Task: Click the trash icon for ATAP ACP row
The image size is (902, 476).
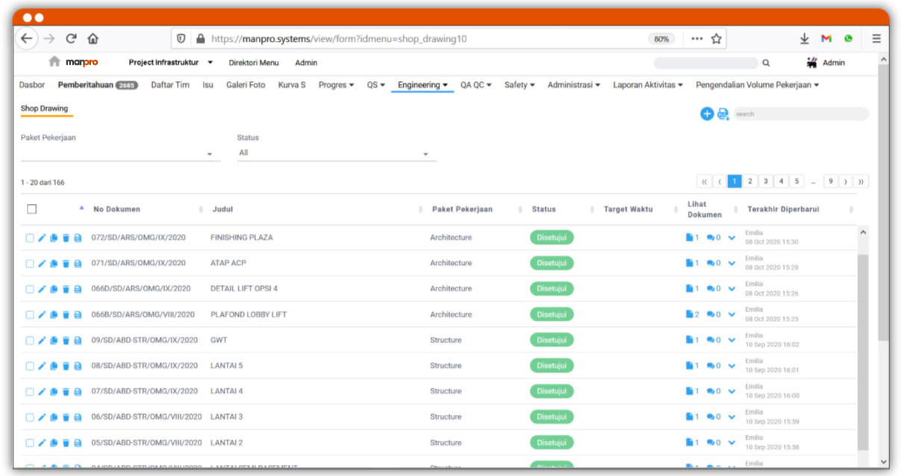Action: click(66, 264)
